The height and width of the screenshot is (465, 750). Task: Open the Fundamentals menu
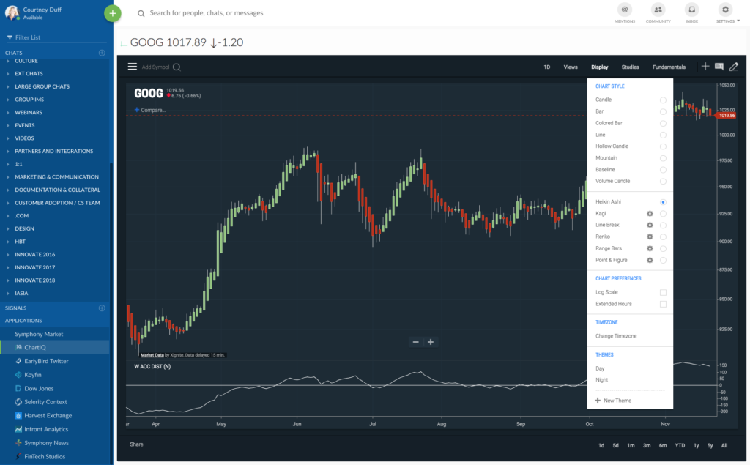pos(669,67)
